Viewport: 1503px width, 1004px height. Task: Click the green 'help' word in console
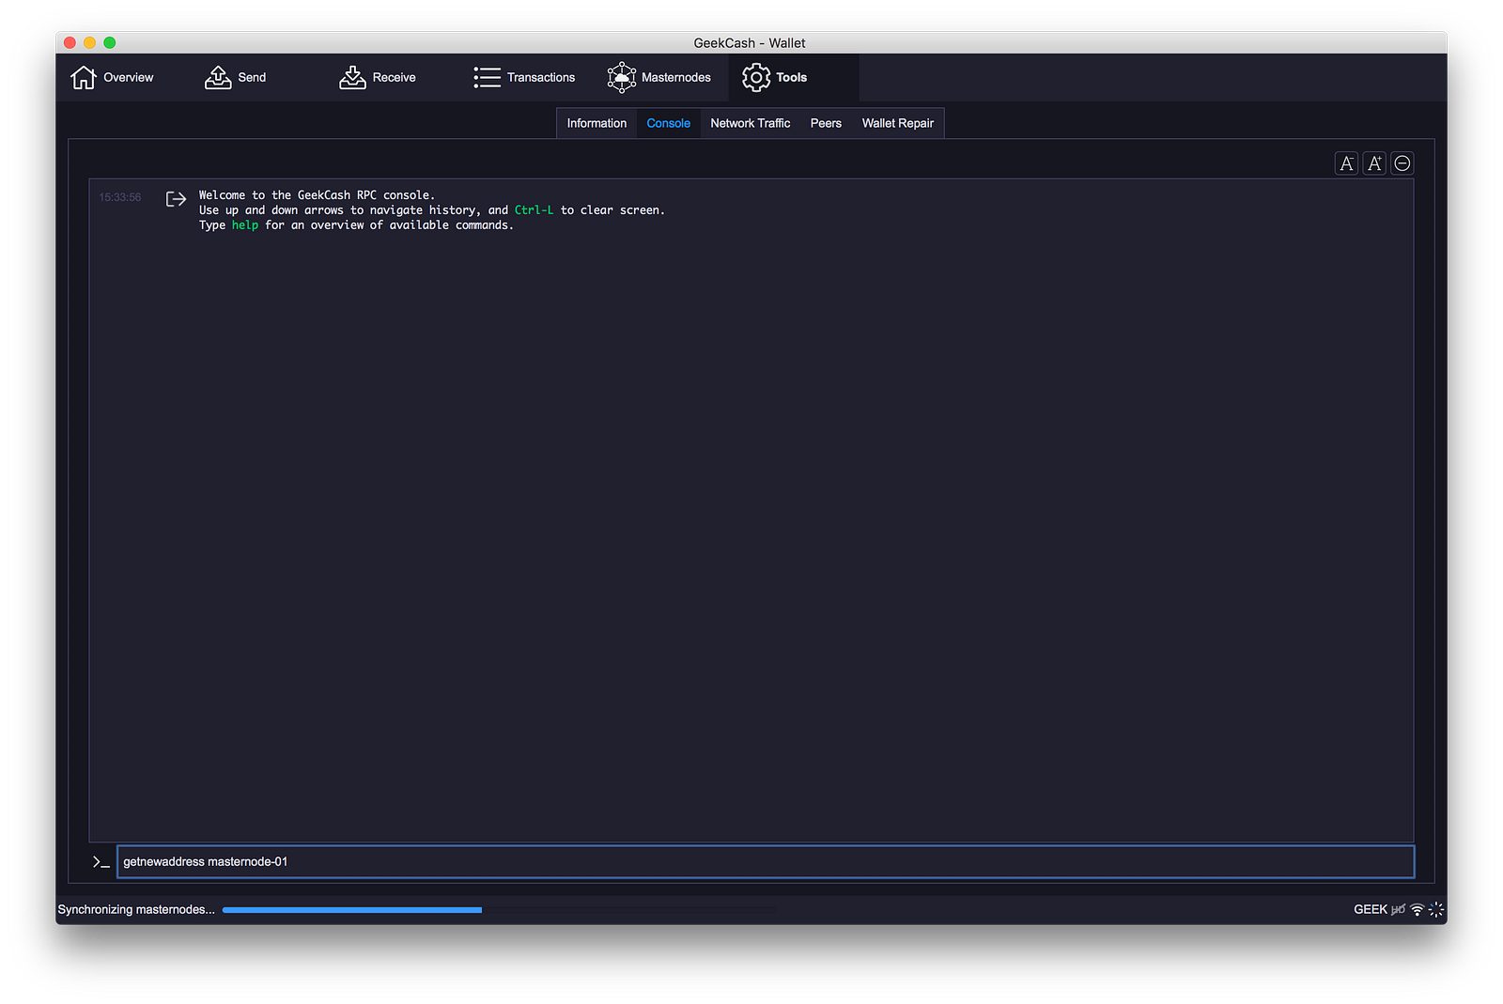pos(245,225)
